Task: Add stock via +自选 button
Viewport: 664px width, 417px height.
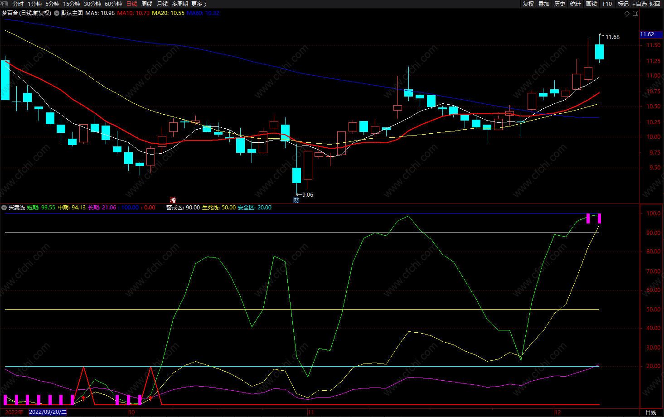Action: pos(640,4)
